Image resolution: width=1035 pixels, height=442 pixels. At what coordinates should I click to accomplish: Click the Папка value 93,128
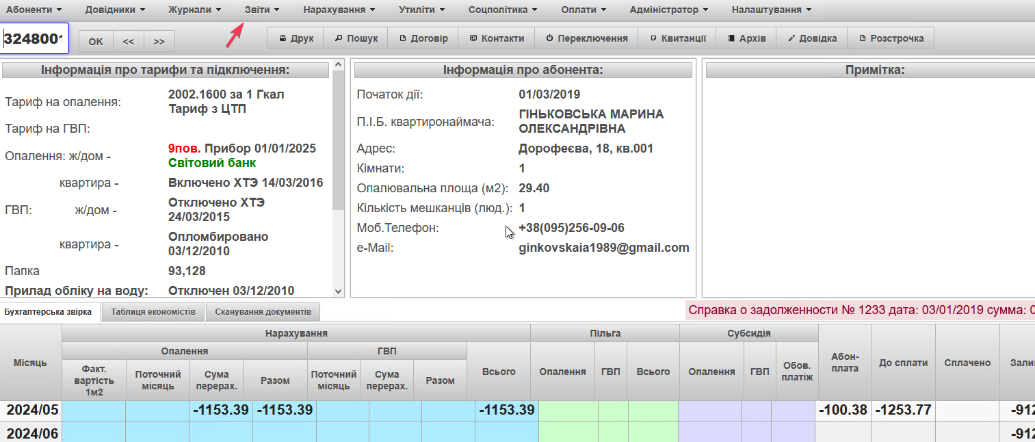[x=187, y=271]
